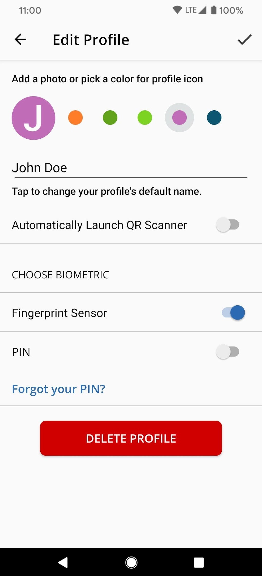
Task: Tap the purple J profile avatar
Action: pyautogui.click(x=33, y=118)
